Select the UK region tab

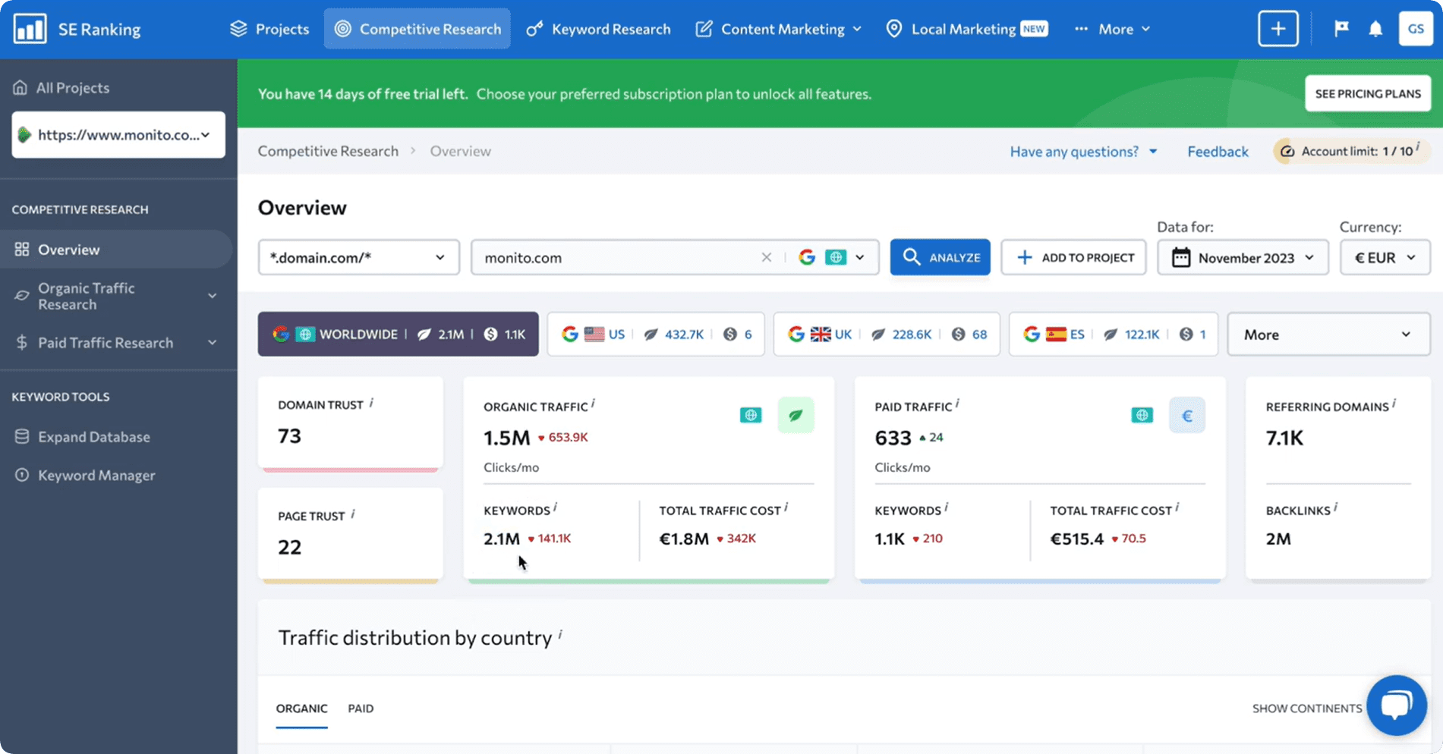point(887,334)
